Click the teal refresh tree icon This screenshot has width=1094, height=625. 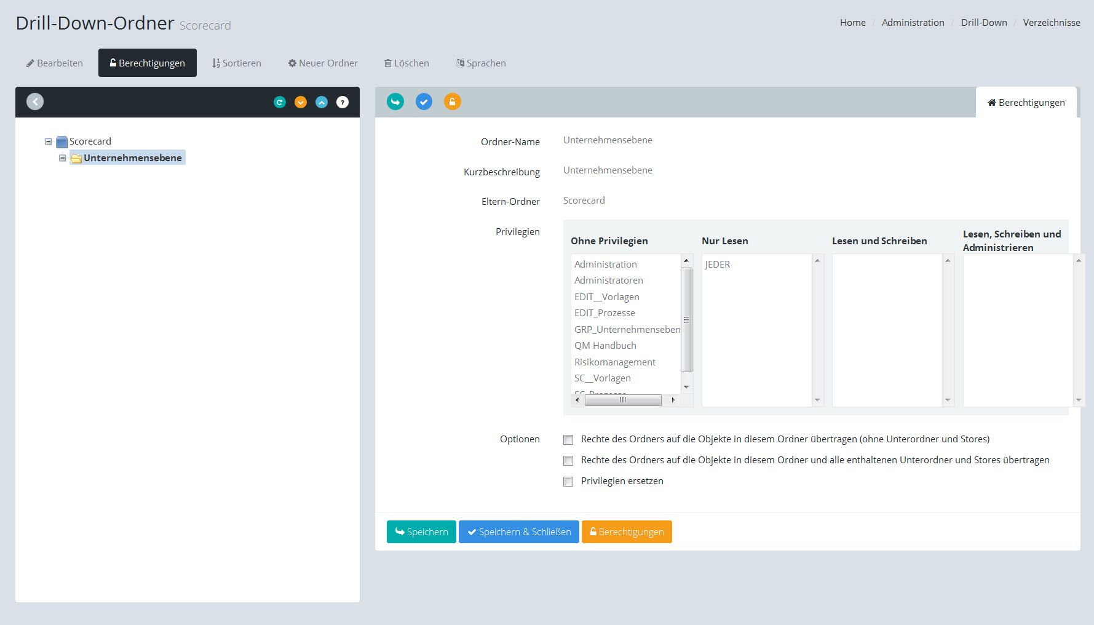coord(280,102)
